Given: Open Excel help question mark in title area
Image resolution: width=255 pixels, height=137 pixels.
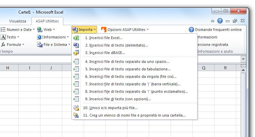Looking at the screenshot, I should (220, 21).
